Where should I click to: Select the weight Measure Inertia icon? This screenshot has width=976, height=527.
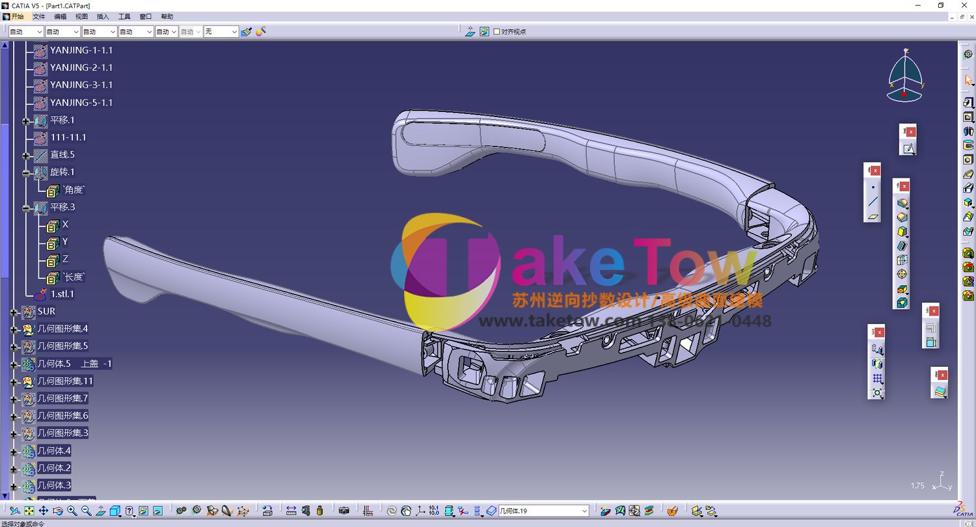(319, 511)
